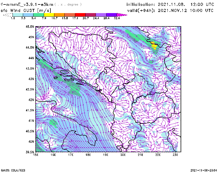This screenshot has height=172, width=223.
Task: Click the "23E" longitude label
Action: 175,155
